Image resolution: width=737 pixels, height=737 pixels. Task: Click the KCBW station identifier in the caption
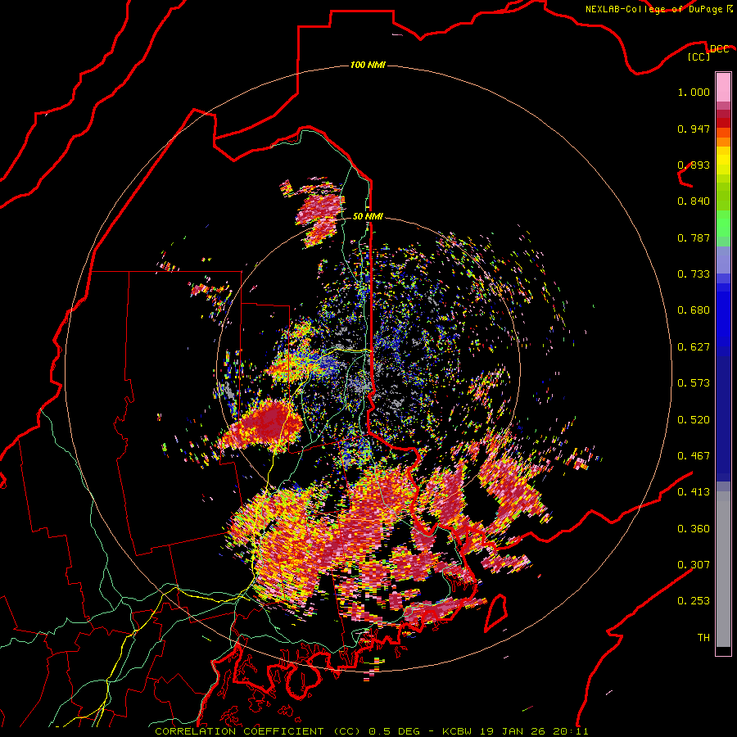457,731
